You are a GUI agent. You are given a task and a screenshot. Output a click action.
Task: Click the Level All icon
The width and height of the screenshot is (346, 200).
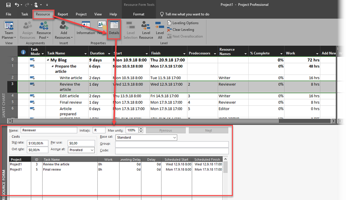160,30
